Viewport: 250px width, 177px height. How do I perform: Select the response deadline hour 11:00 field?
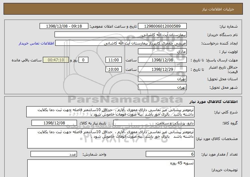pos(114,60)
